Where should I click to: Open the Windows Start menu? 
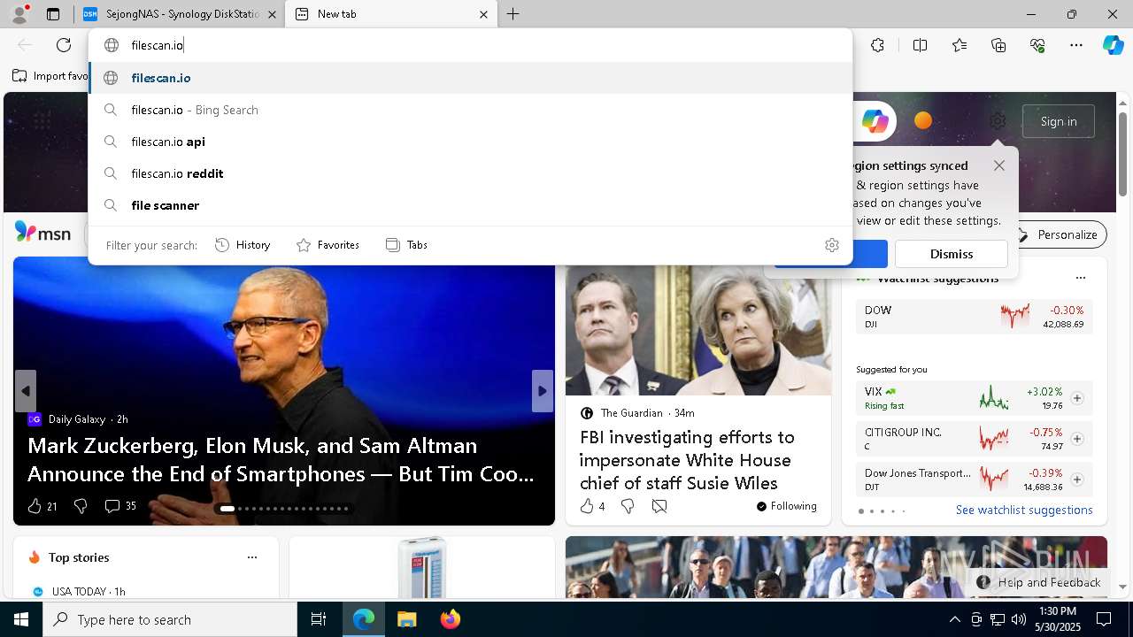tap(21, 619)
